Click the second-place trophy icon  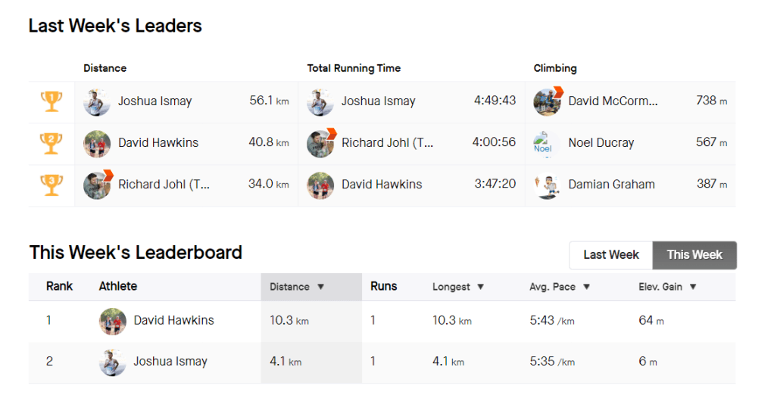point(51,142)
